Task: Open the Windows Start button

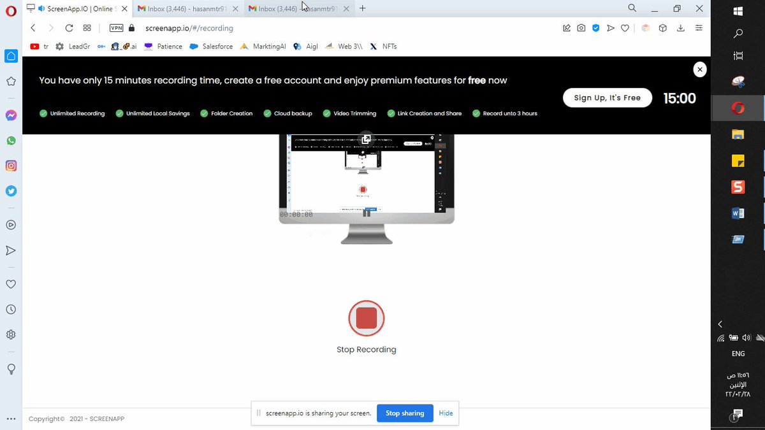Action: pos(738,10)
